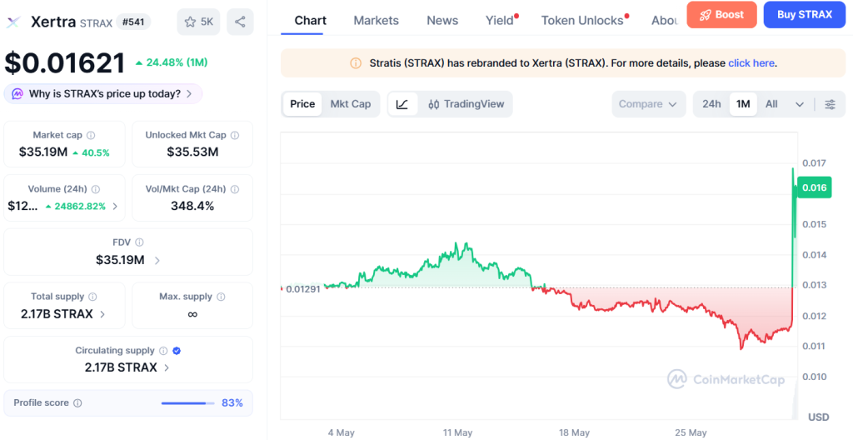The width and height of the screenshot is (853, 440).
Task: Click the info icon next to FDV
Action: [x=139, y=242]
